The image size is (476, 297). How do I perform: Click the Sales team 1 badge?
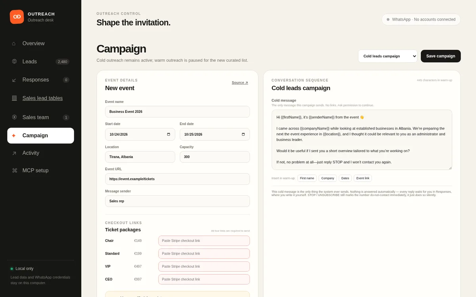point(66,117)
